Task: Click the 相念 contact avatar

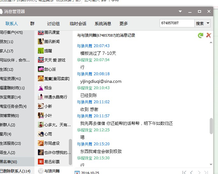Action: pyautogui.click(x=41, y=88)
